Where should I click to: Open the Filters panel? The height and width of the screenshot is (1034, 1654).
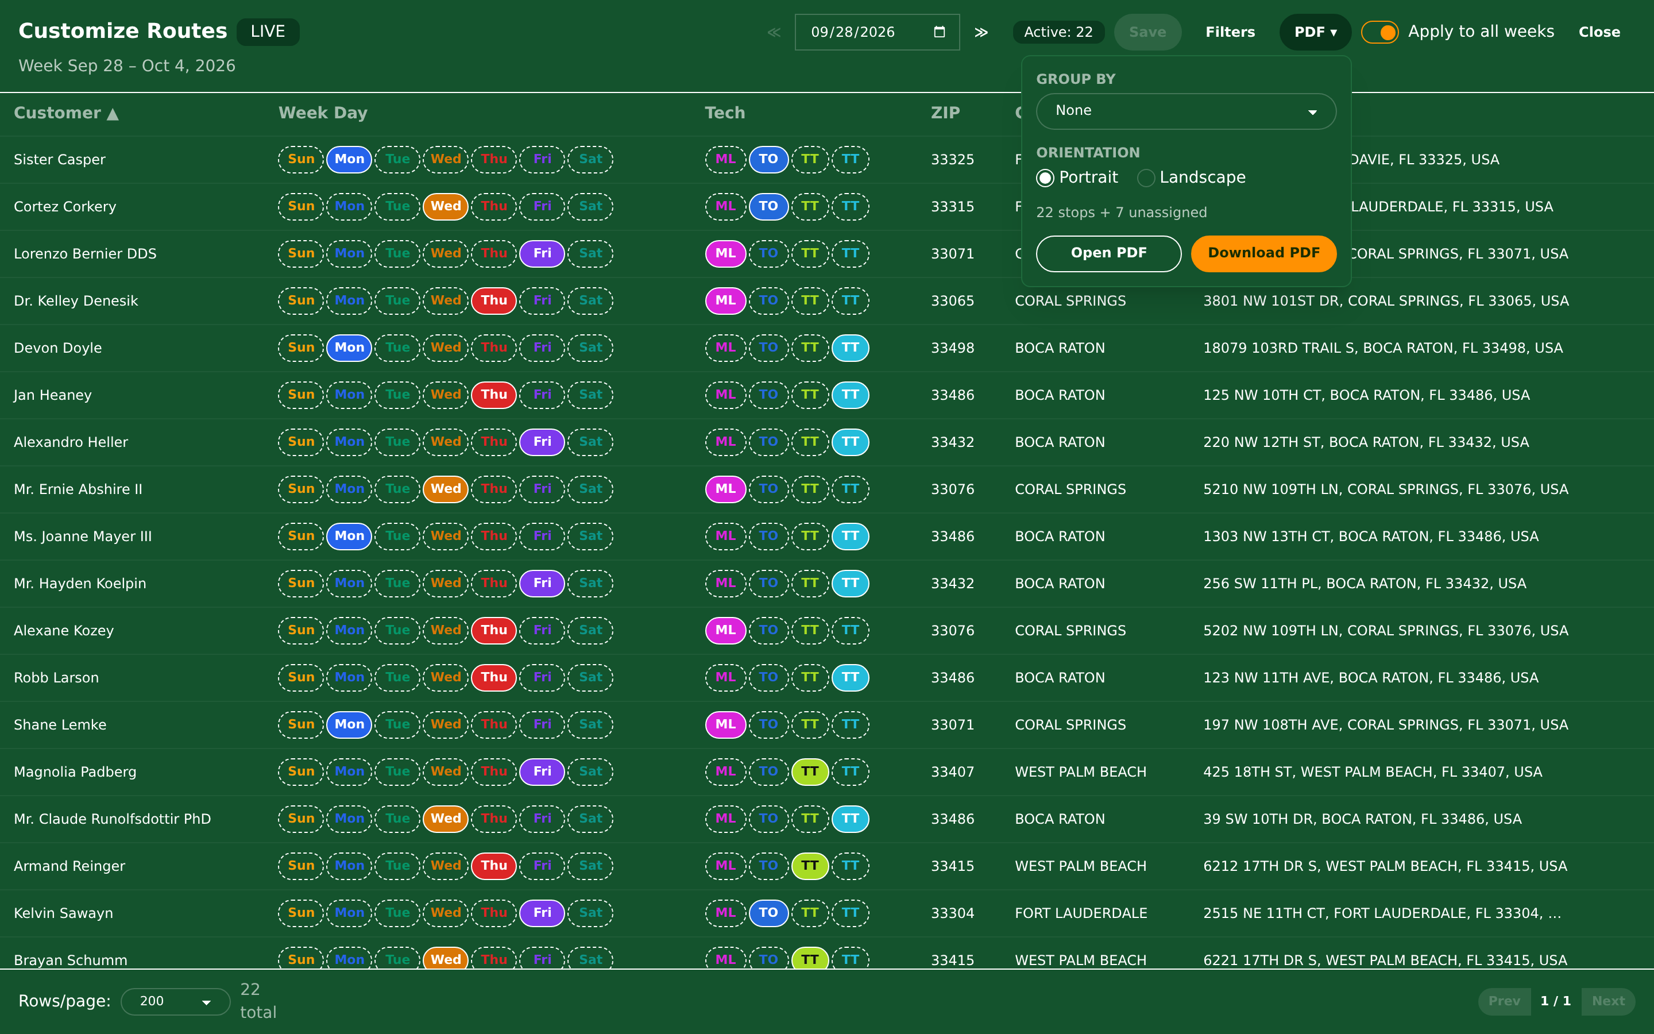pyautogui.click(x=1230, y=32)
